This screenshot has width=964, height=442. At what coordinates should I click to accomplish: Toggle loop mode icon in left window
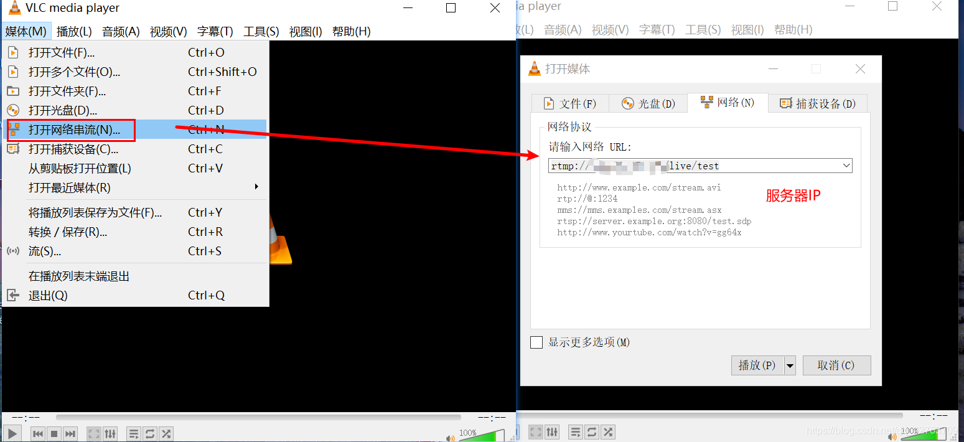tap(149, 433)
